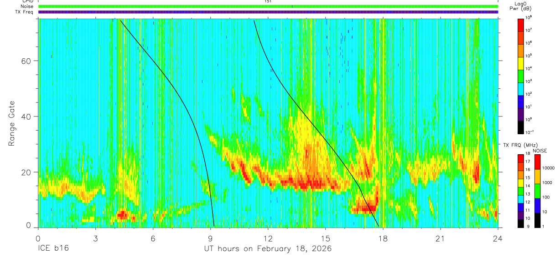Image resolution: width=560 pixels, height=258 pixels.
Task: Click the '1000' label on NOISE colorbar
Action: point(547,183)
